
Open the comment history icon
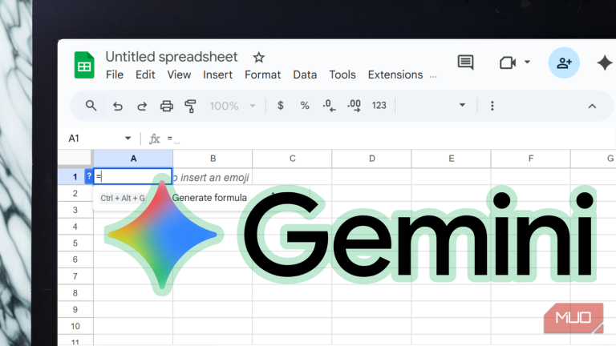[x=465, y=62]
